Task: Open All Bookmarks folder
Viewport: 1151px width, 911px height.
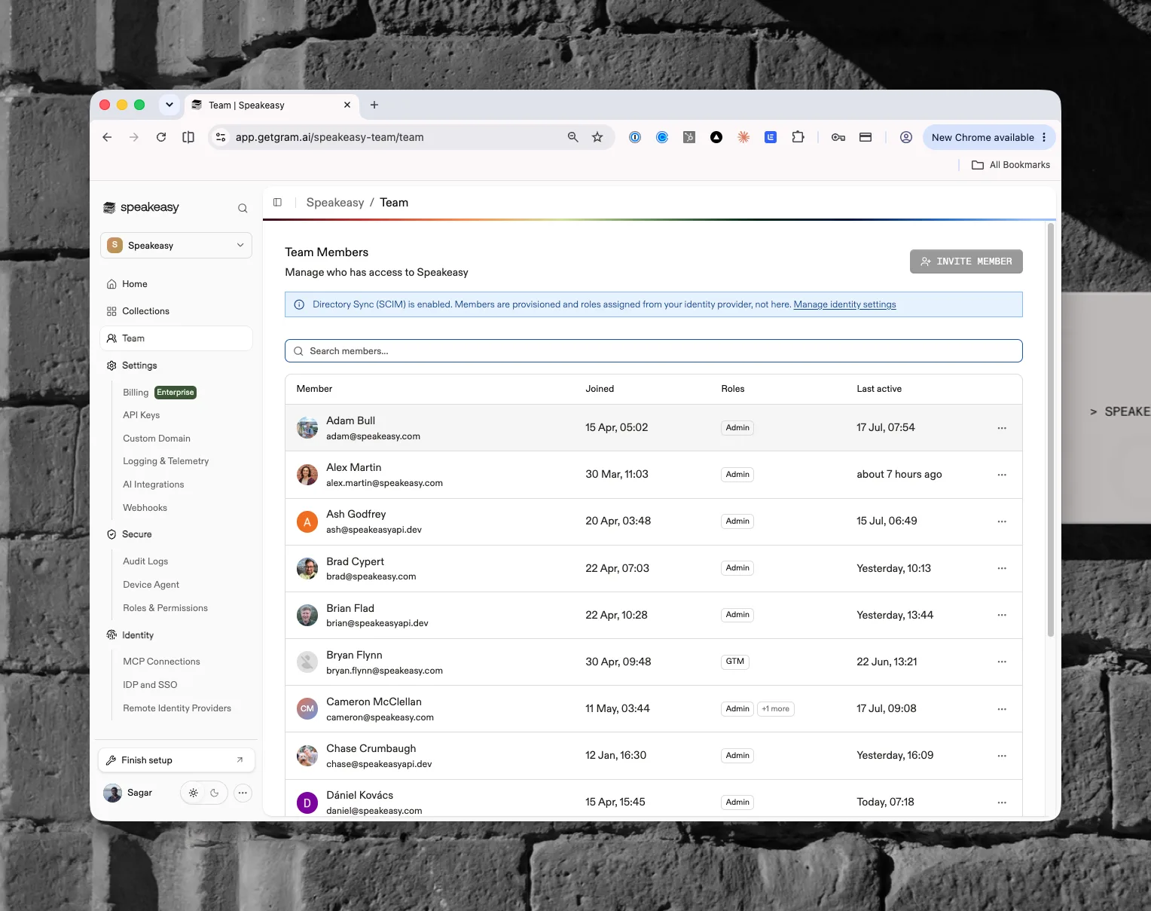Action: pos(1011,165)
